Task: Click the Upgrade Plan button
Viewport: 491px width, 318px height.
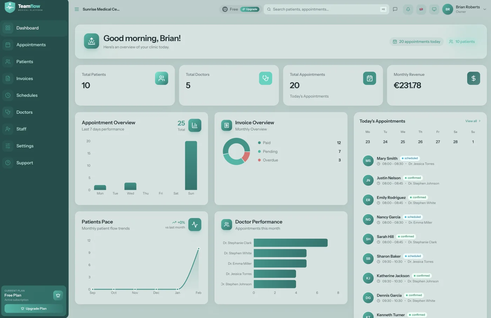Action: 34,309
